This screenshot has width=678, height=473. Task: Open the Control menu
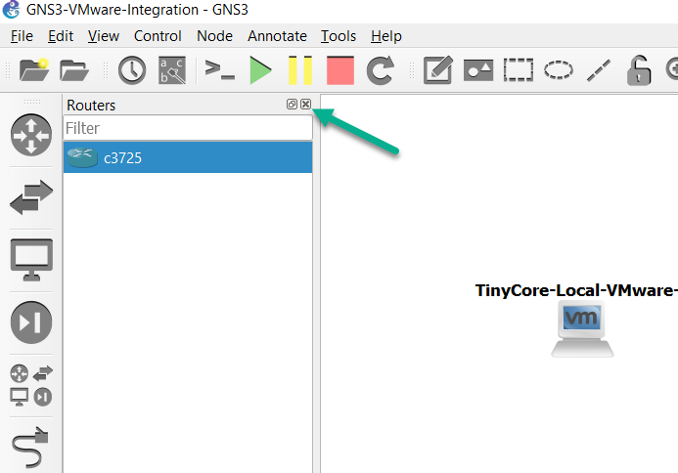[158, 36]
